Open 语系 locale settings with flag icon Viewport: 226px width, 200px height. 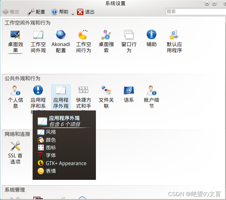[129, 94]
